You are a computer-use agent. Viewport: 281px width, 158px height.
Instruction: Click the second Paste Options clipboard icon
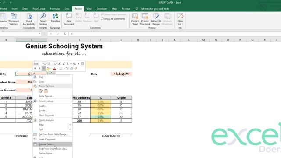point(46,91)
